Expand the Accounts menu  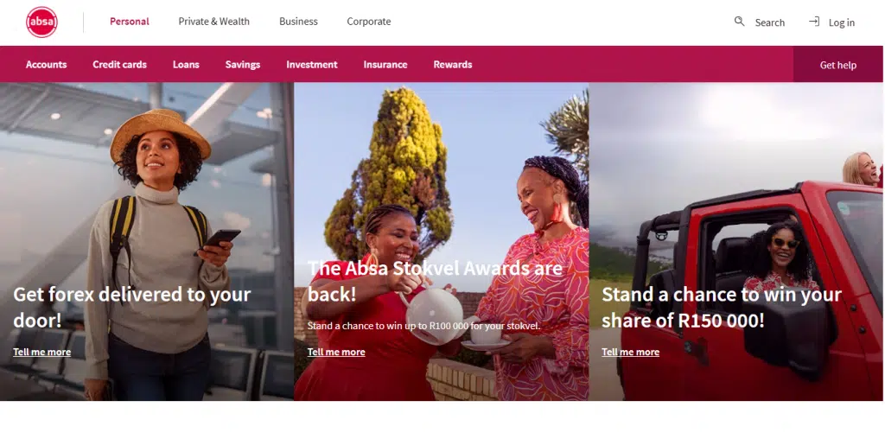pyautogui.click(x=47, y=64)
